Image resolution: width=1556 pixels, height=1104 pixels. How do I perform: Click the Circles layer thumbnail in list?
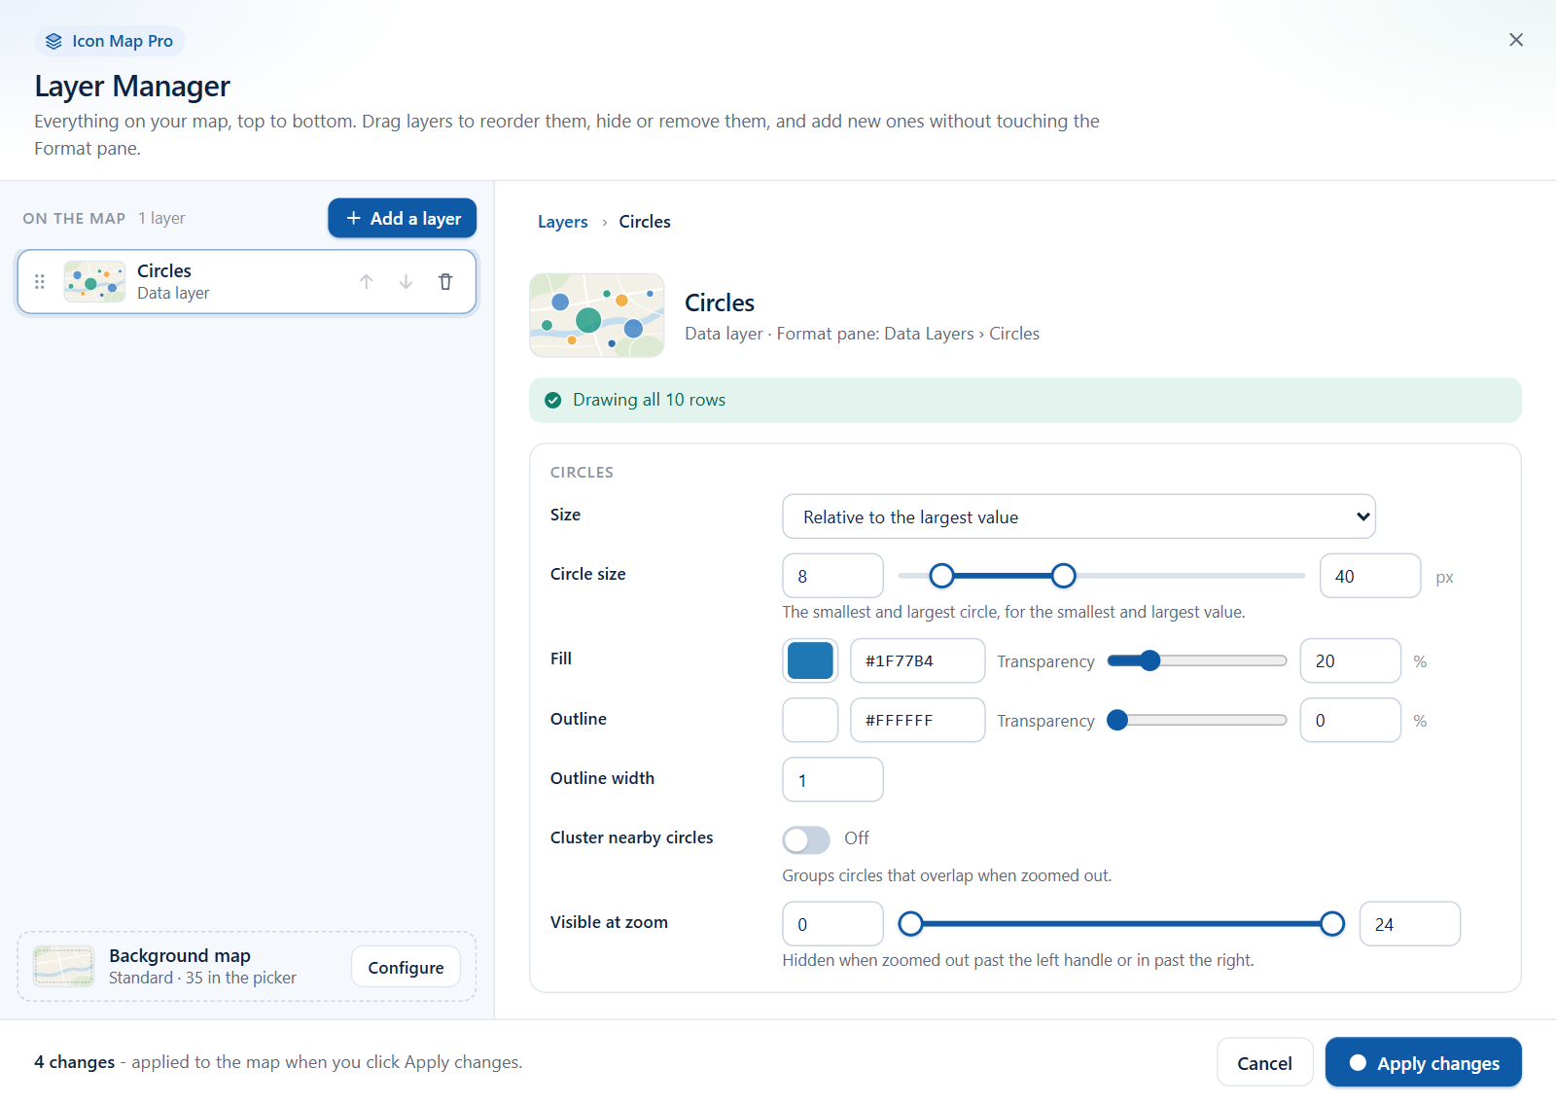(94, 282)
